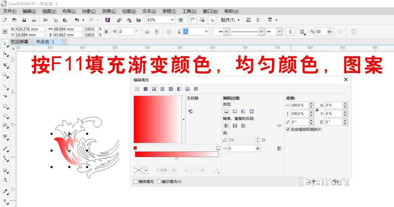Open the 文件(F) menu
The image size is (394, 207).
pos(9,11)
